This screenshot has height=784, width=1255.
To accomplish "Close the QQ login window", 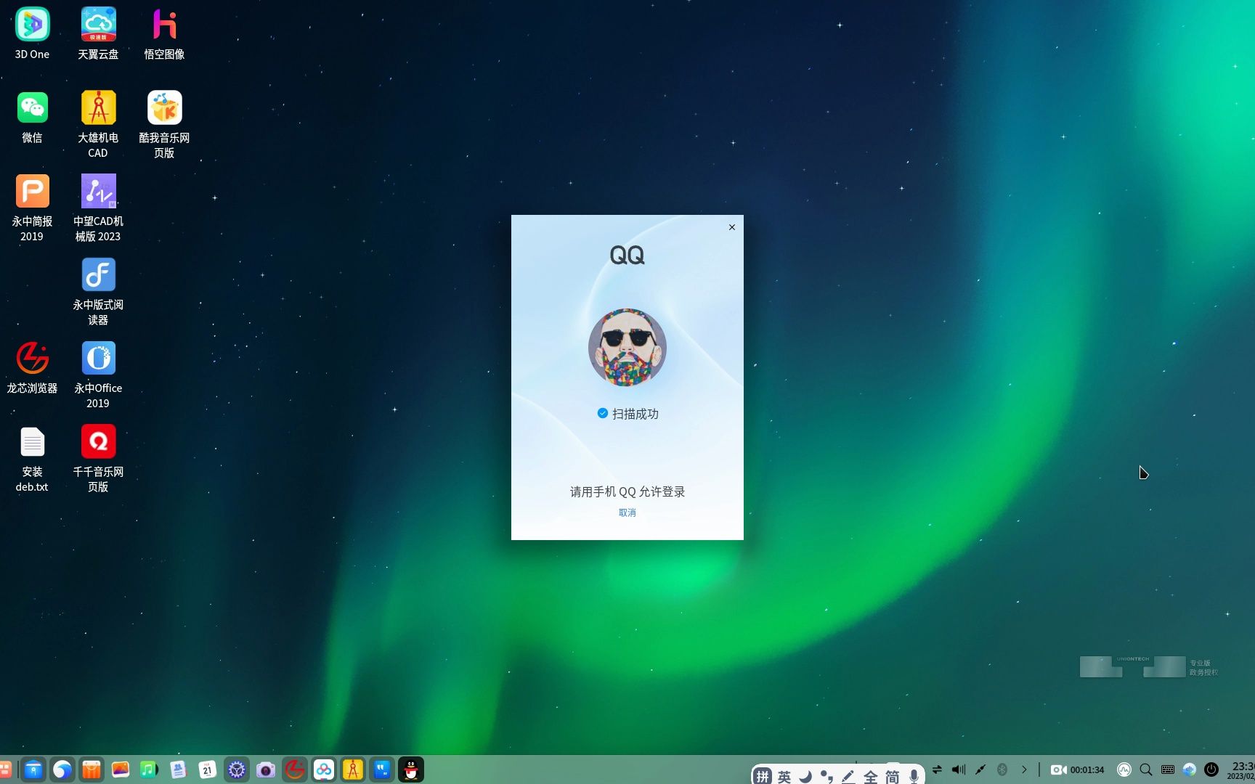I will point(731,227).
